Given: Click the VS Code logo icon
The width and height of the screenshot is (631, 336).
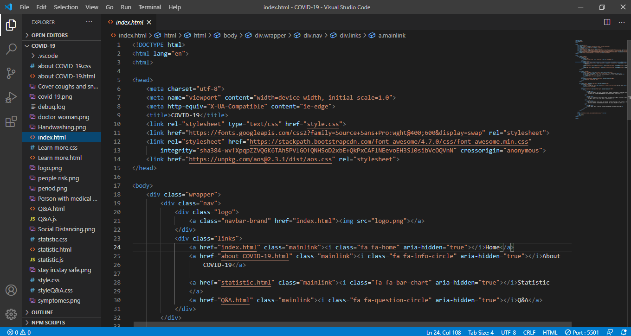Looking at the screenshot, I should [x=8, y=7].
